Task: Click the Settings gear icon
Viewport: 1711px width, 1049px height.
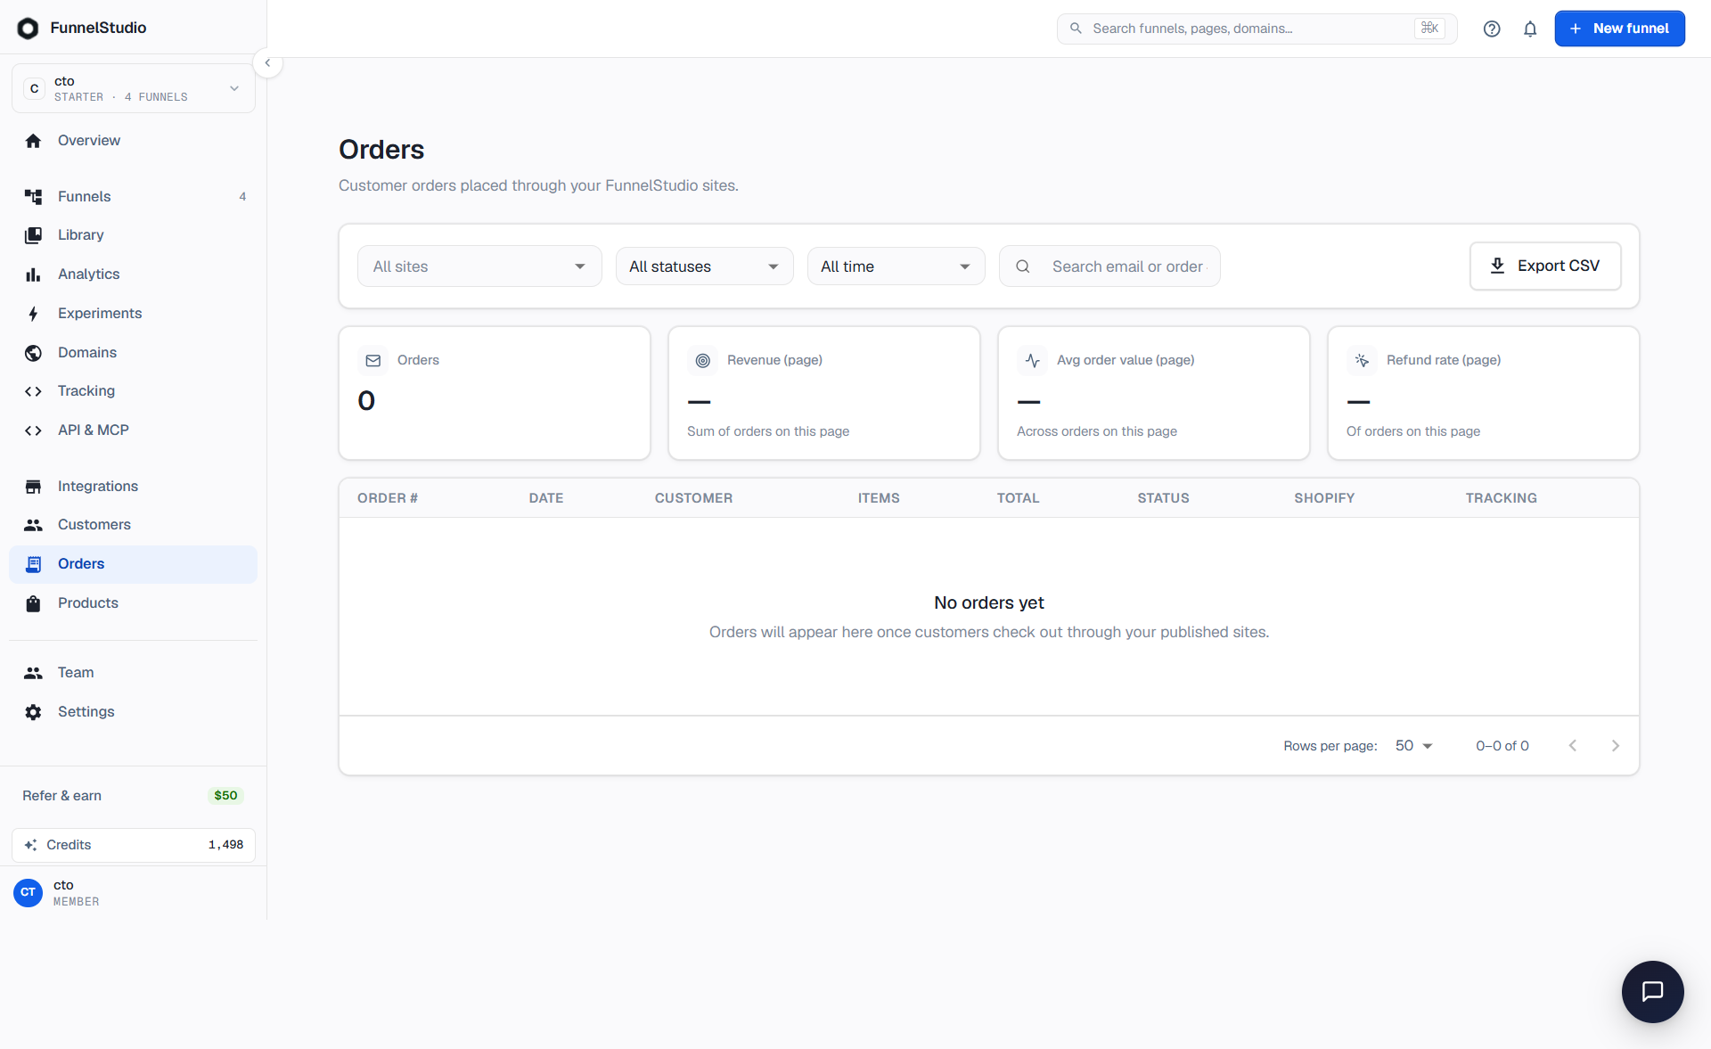Action: pos(33,712)
